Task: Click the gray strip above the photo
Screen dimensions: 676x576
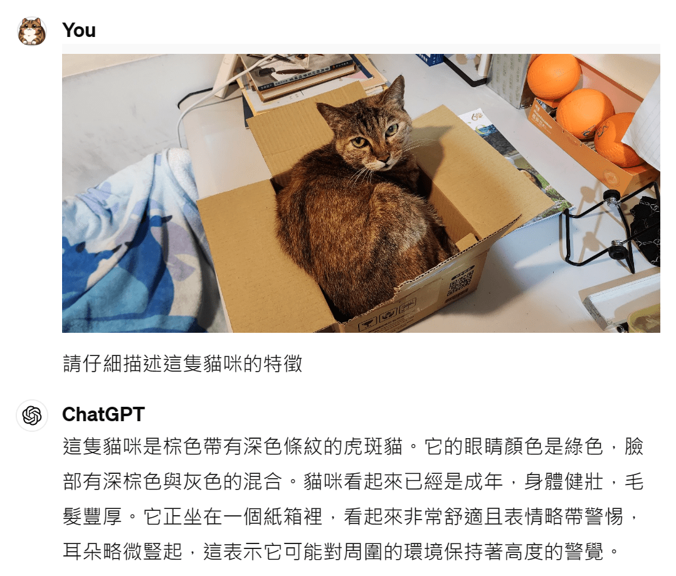Action: click(x=361, y=49)
